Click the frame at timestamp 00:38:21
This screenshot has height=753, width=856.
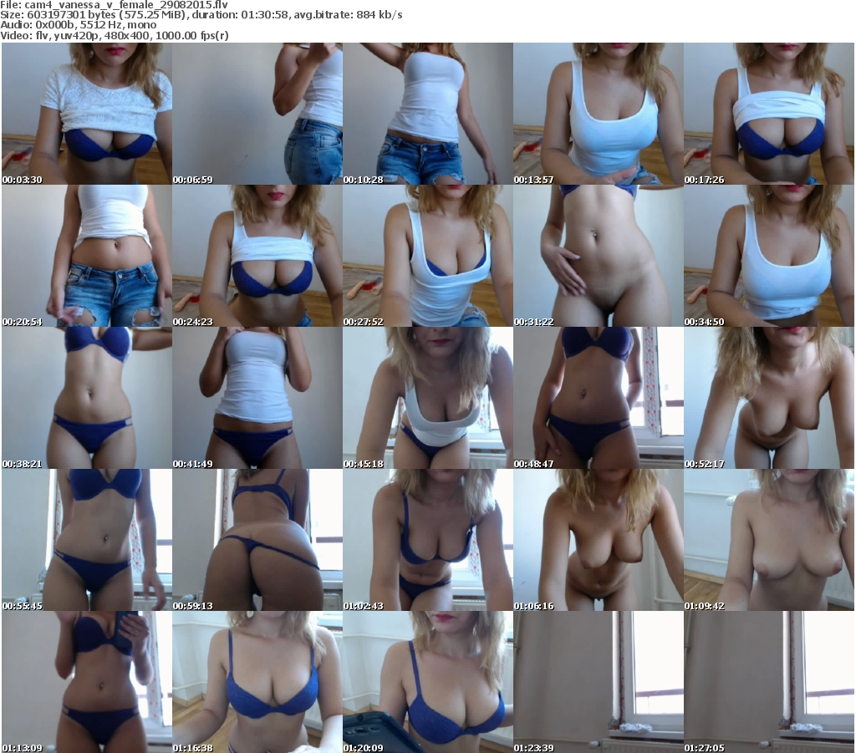(87, 397)
